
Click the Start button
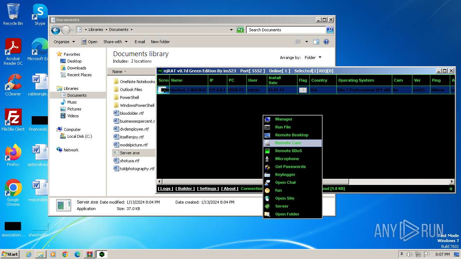(10, 254)
